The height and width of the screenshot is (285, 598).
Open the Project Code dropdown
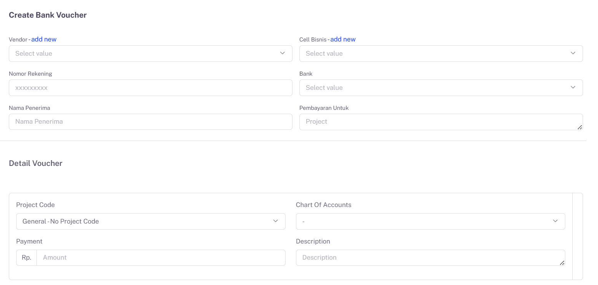(x=151, y=221)
